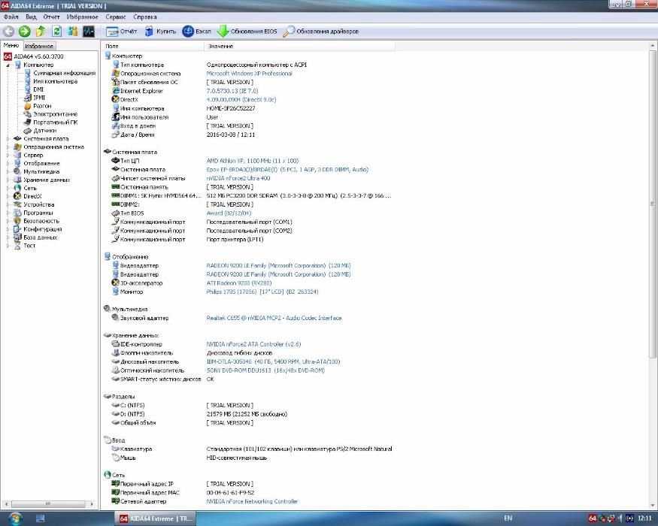Open Realtek audio adapter link
This screenshot has width=658, height=526.
click(274, 319)
